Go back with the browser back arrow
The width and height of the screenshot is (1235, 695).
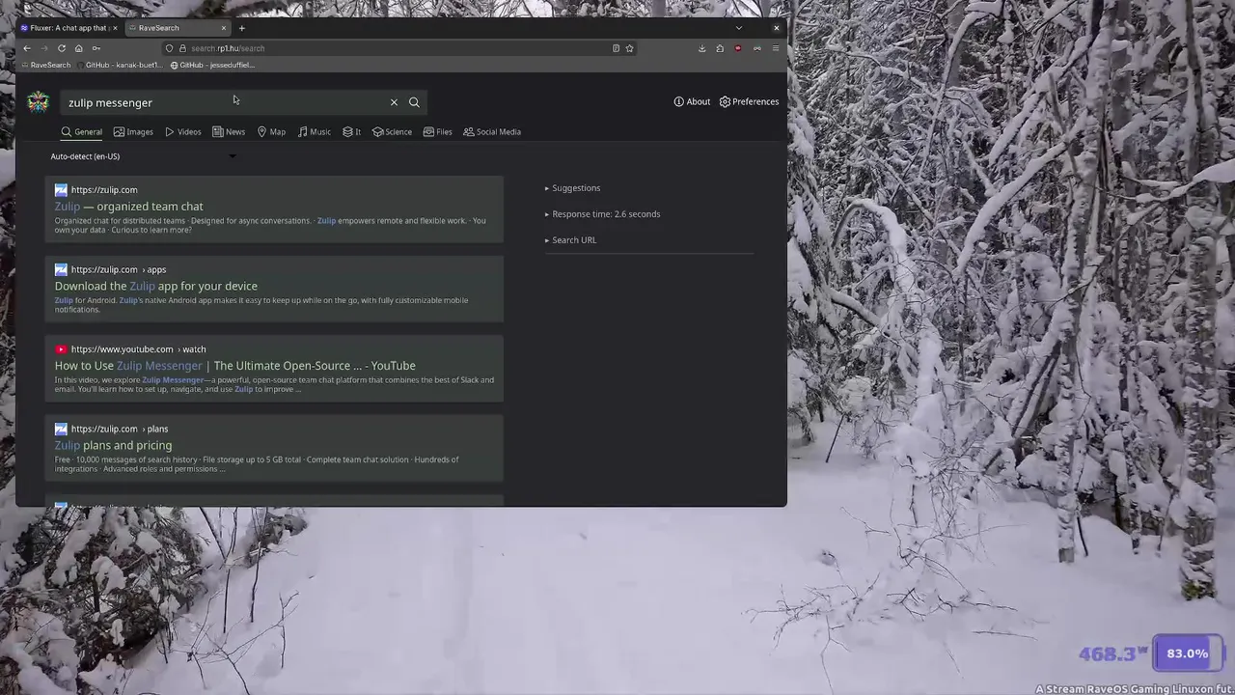27,48
